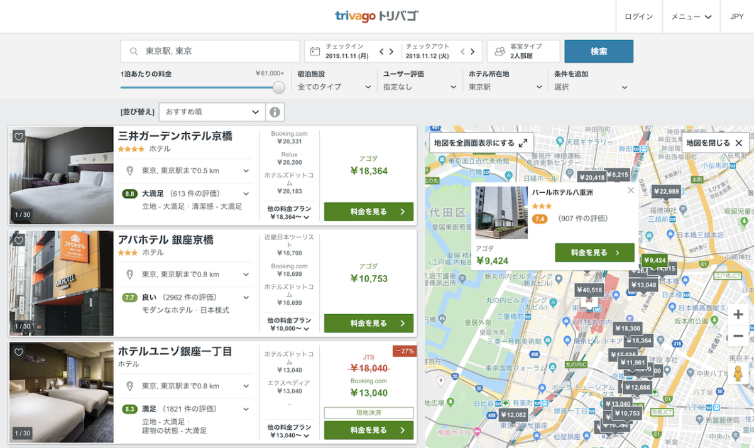Show map full screen with 地図を全画面表示にする
The height and width of the screenshot is (448, 754).
pyautogui.click(x=481, y=143)
